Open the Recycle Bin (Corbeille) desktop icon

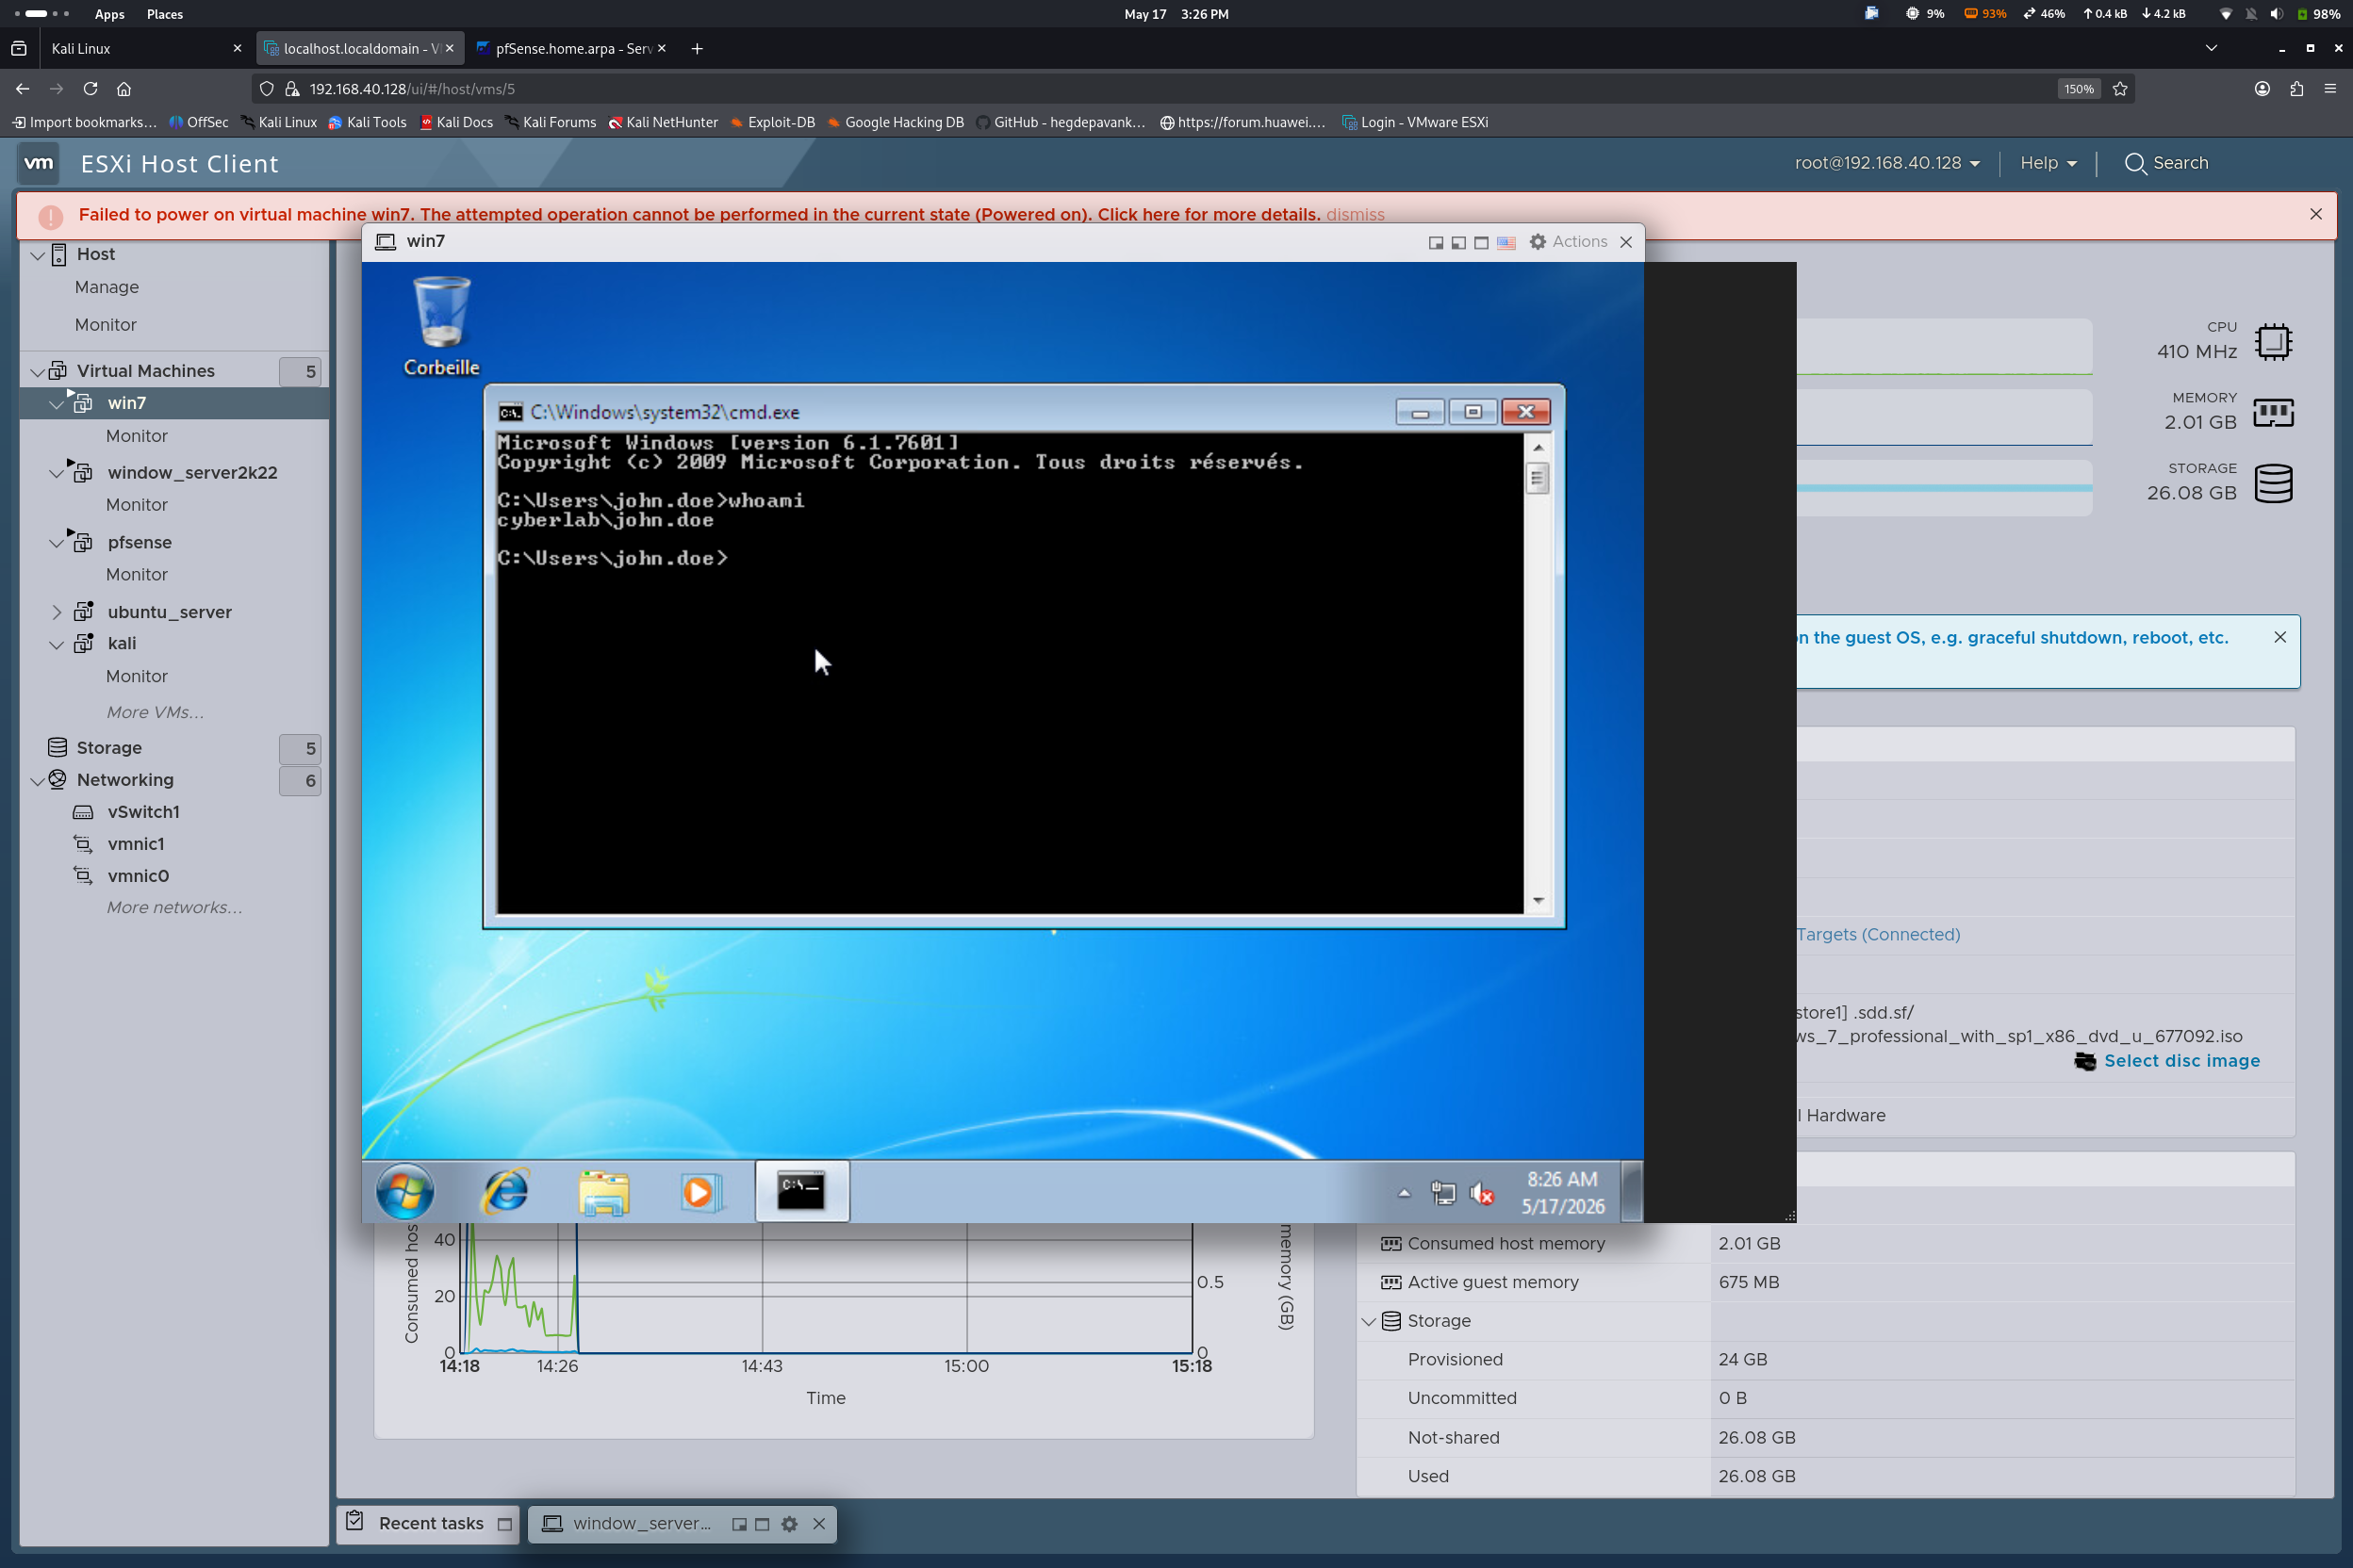click(x=441, y=326)
